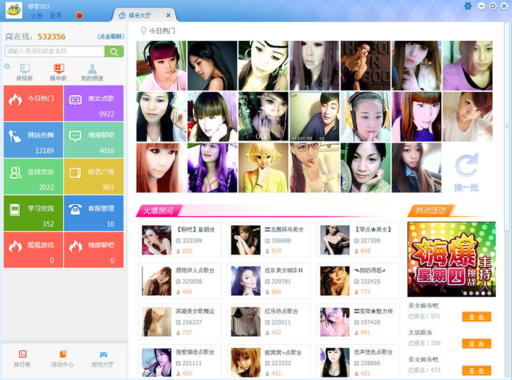The width and height of the screenshot is (512, 380).
Task: Click the green search magnifier button
Action: (114, 51)
